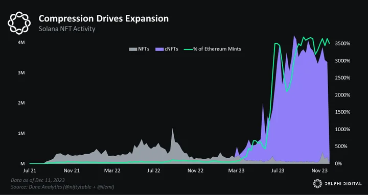Viewport: 368px width, 195px height.
Task: Click the '3M' left axis label
Action: coord(21,72)
